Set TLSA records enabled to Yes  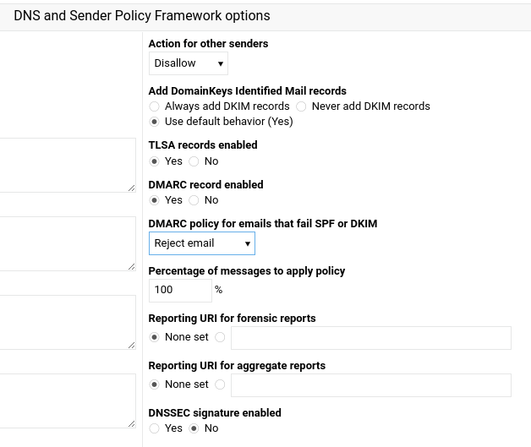[x=154, y=161]
